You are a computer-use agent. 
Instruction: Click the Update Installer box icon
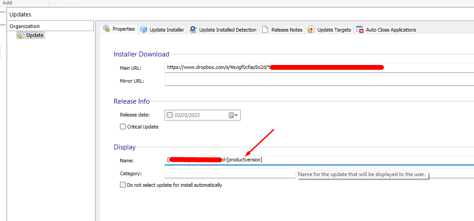point(144,30)
